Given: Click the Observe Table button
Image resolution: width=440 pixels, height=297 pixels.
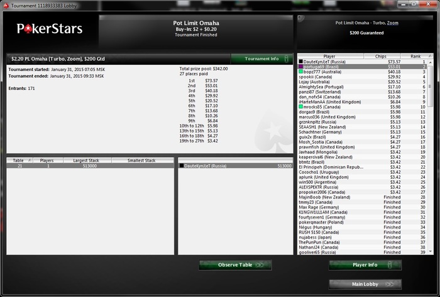Looking at the screenshot, I should click(235, 265).
